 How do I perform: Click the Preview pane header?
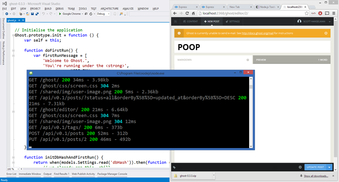click(x=291, y=60)
